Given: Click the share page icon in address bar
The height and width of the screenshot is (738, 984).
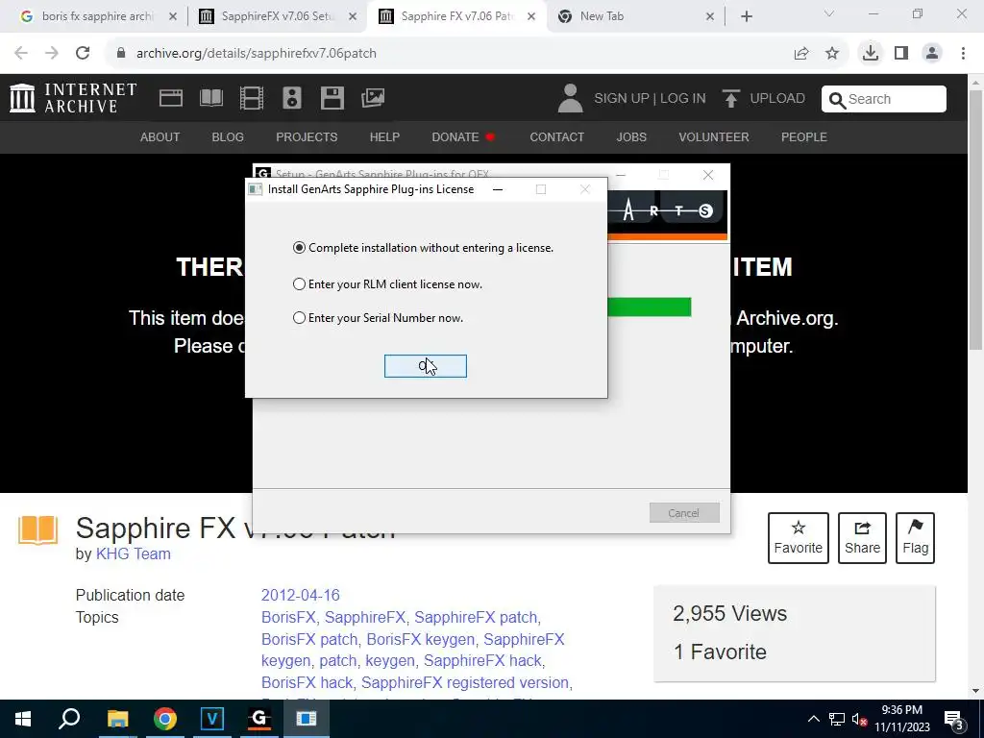Looking at the screenshot, I should tap(801, 54).
